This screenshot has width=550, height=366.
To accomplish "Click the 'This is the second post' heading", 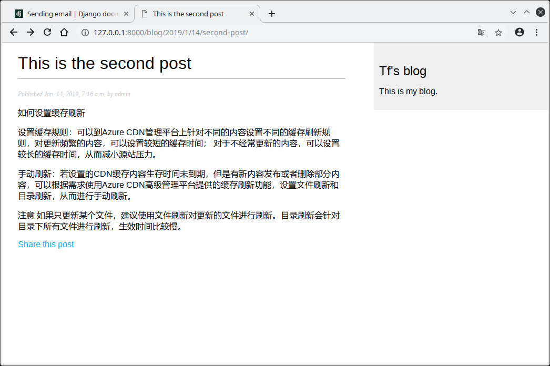I will click(x=105, y=63).
